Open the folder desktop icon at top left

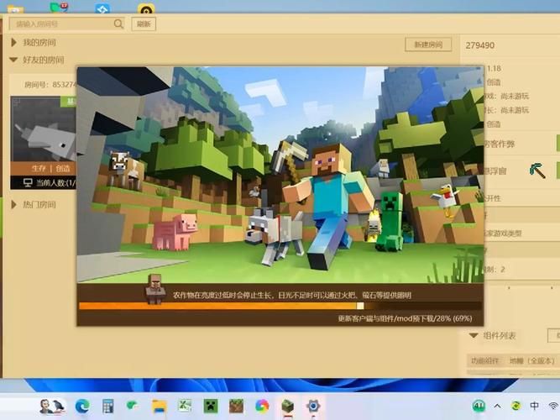coord(15,9)
